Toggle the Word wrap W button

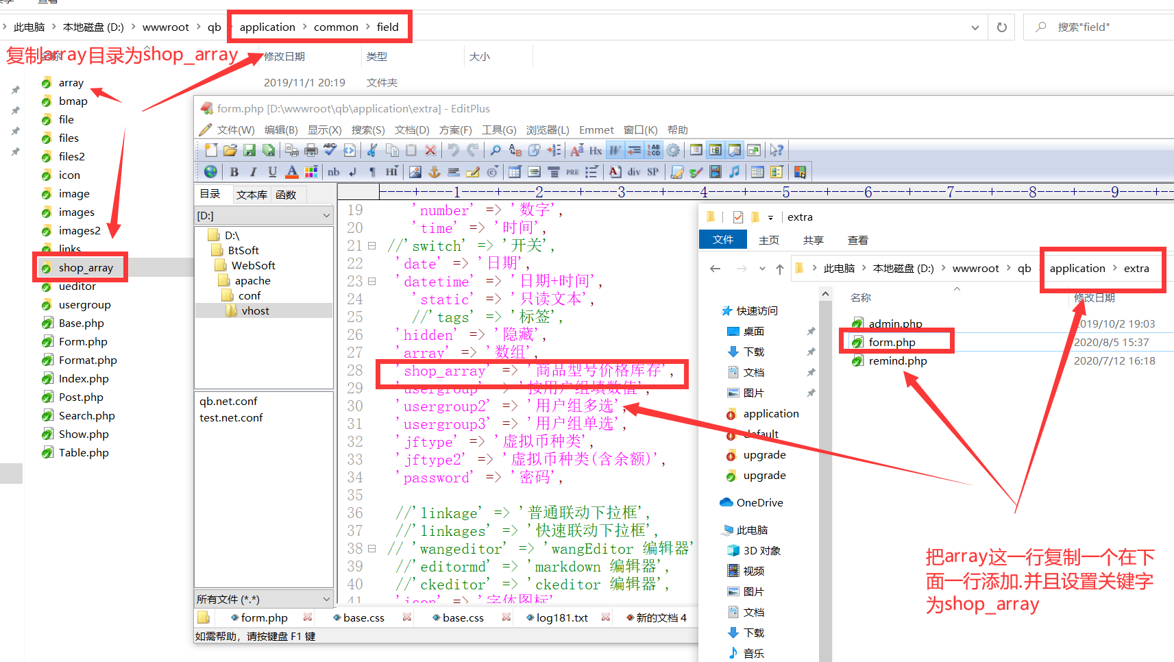(615, 150)
